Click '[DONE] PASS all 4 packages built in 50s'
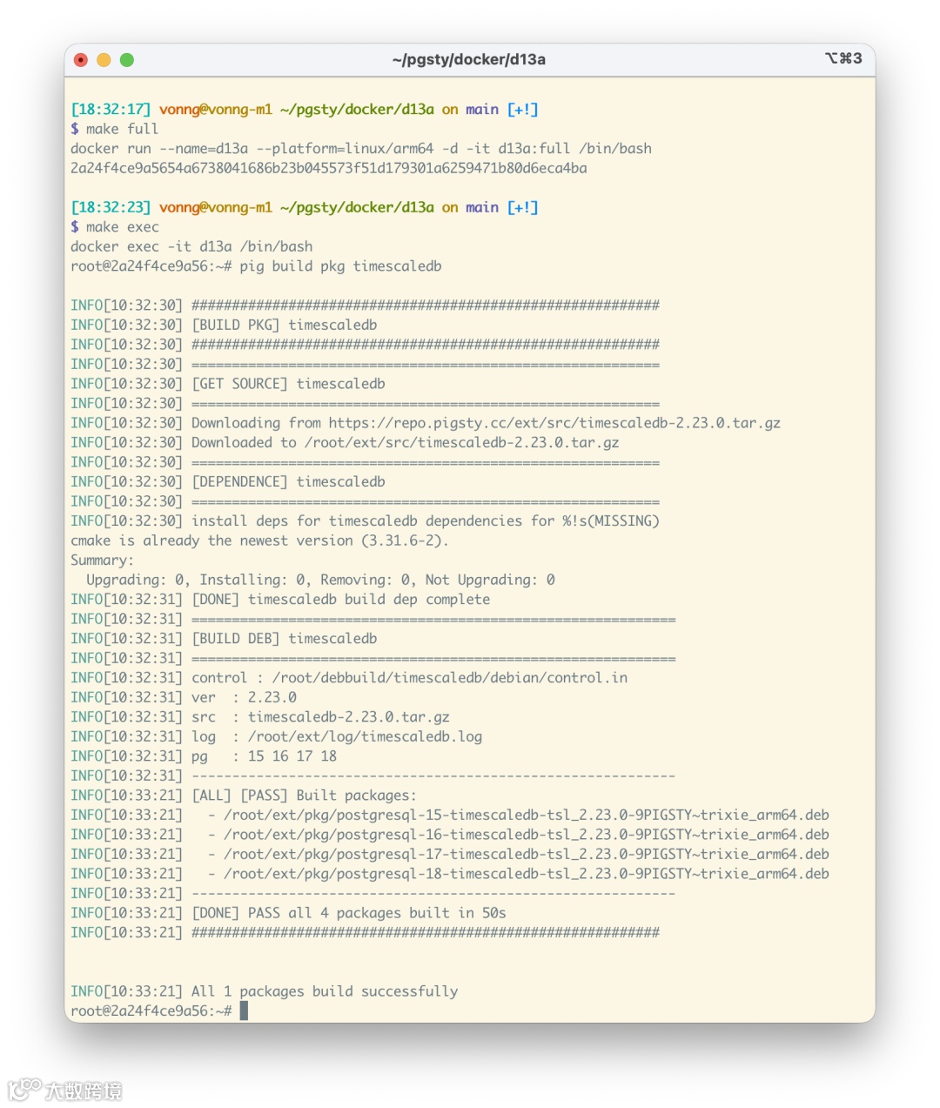The image size is (940, 1108). click(x=349, y=913)
